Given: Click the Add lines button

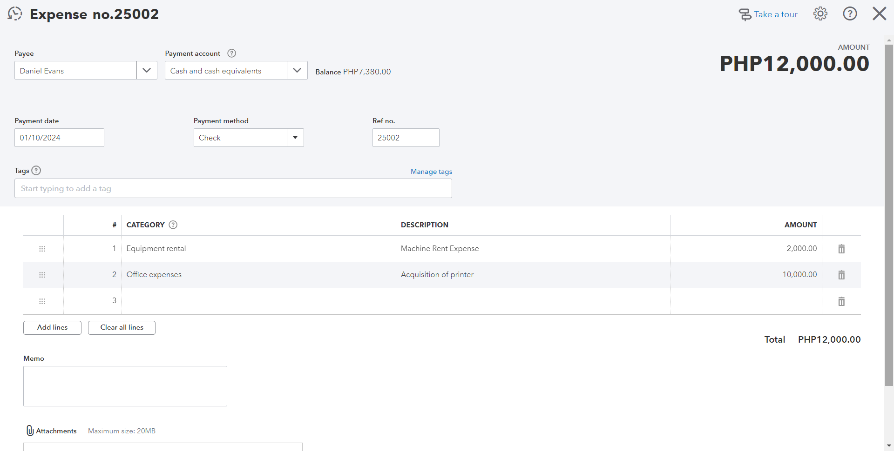Looking at the screenshot, I should (52, 327).
